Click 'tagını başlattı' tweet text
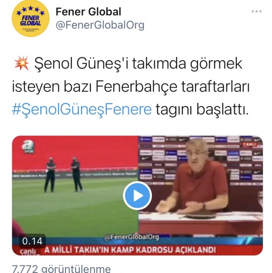The height and width of the screenshot is (273, 272). point(202,110)
